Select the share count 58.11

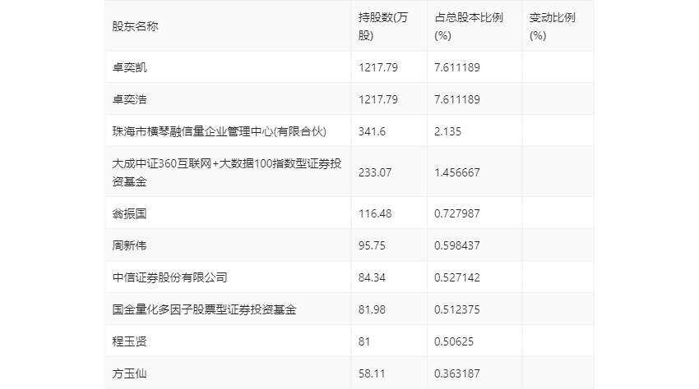(x=372, y=373)
